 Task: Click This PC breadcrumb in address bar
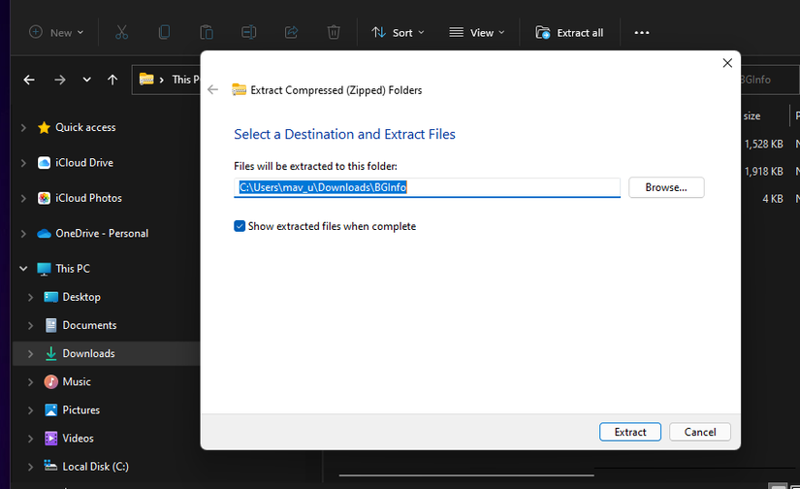point(186,80)
